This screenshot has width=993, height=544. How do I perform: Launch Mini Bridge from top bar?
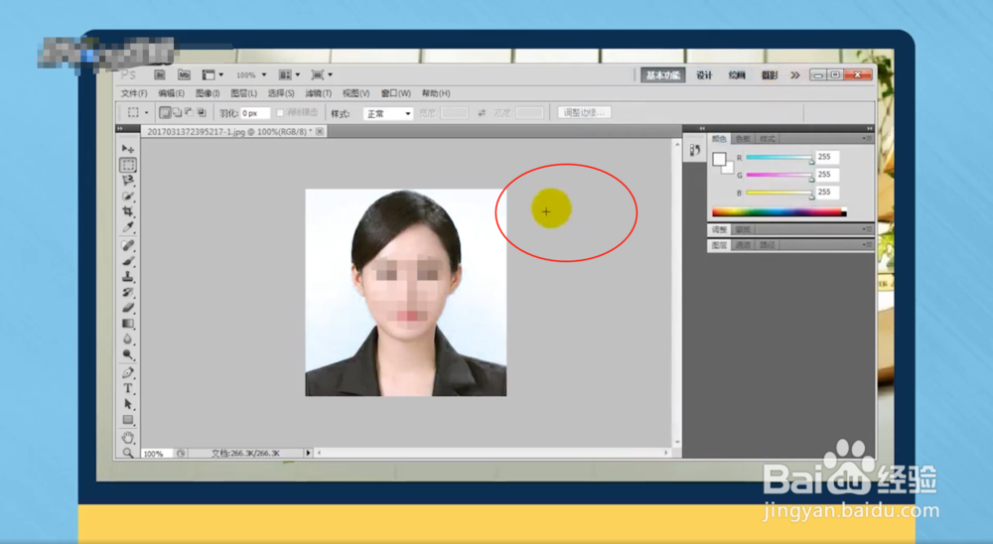(x=184, y=74)
